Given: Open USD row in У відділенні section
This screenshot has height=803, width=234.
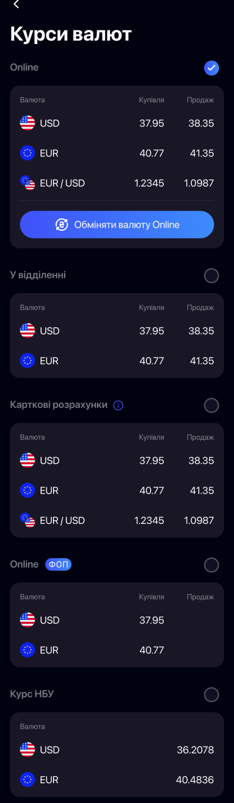Looking at the screenshot, I should 117,331.
